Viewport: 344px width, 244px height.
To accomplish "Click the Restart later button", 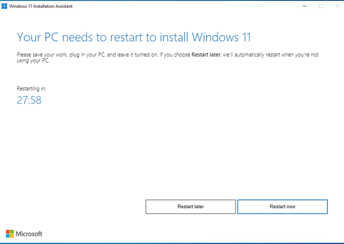I will 191,207.
